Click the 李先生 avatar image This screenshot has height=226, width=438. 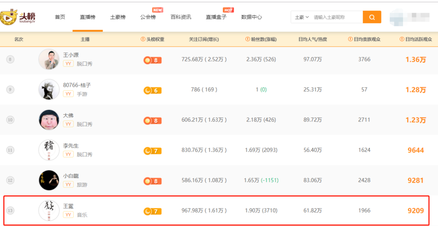pyautogui.click(x=49, y=150)
